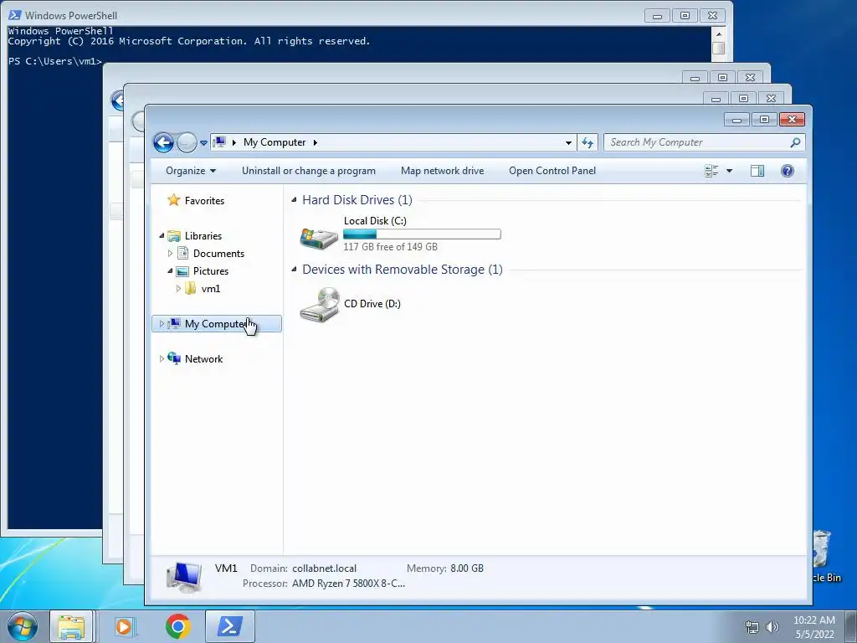Open recent pages dropdown beside navigation arrows
The width and height of the screenshot is (857, 643).
click(x=203, y=142)
